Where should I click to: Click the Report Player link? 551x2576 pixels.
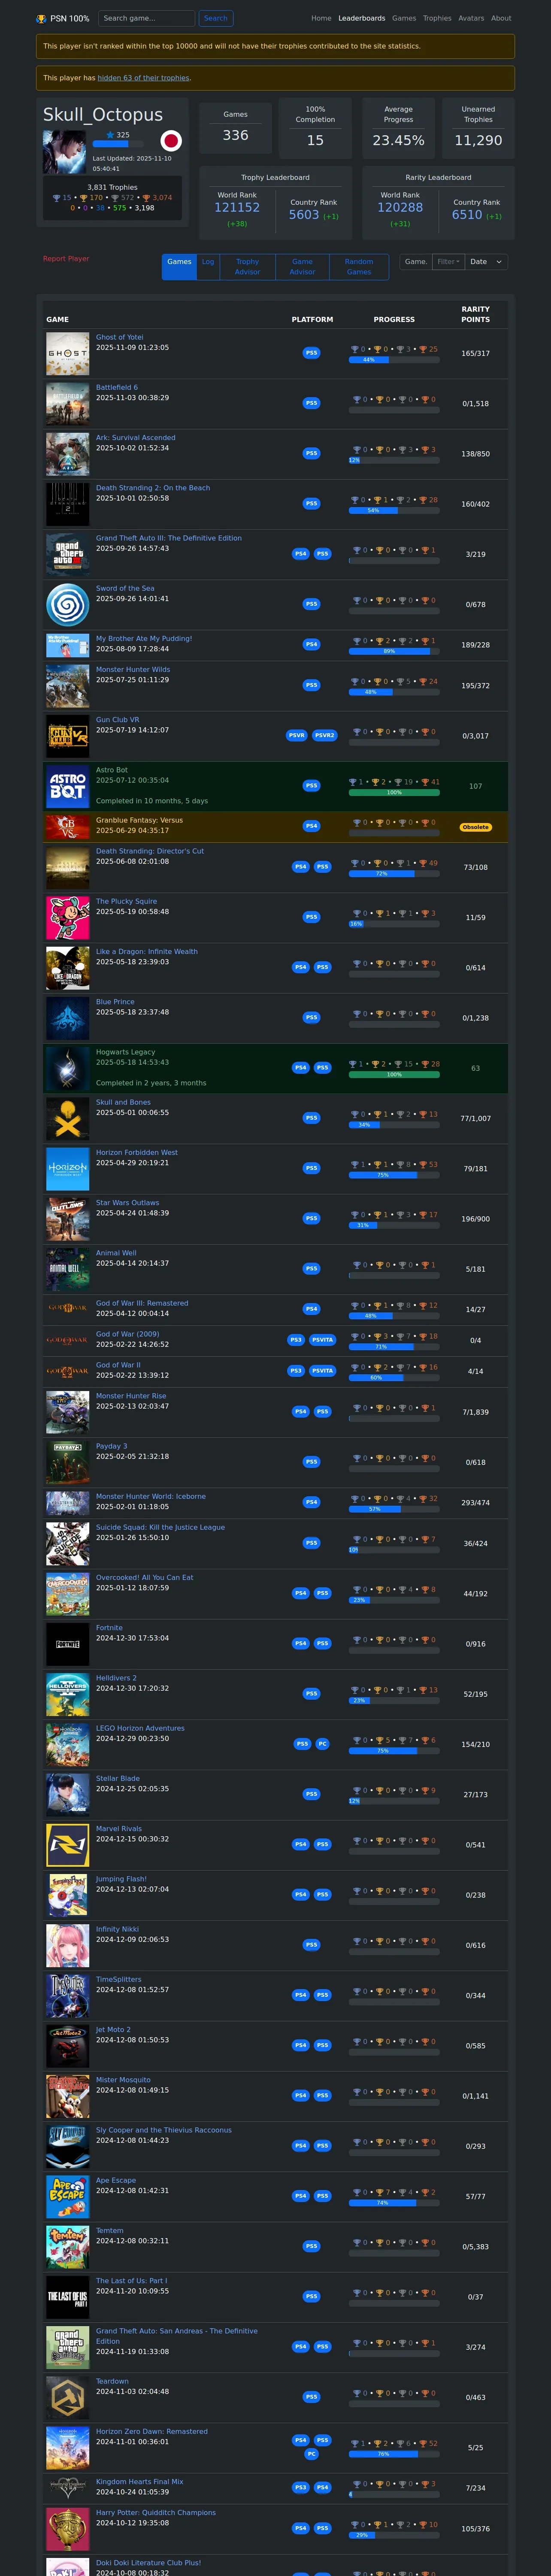point(66,259)
